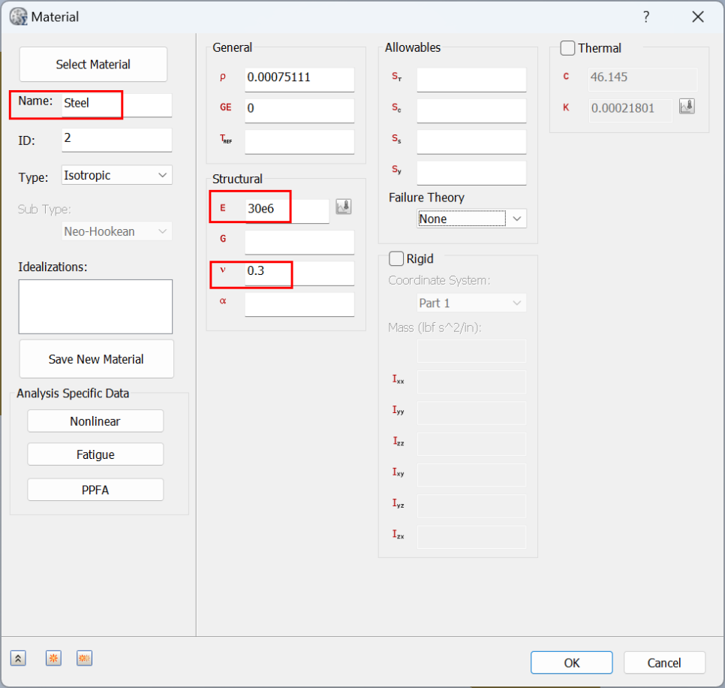The height and width of the screenshot is (688, 725).
Task: Click the Select Material button
Action: [93, 65]
